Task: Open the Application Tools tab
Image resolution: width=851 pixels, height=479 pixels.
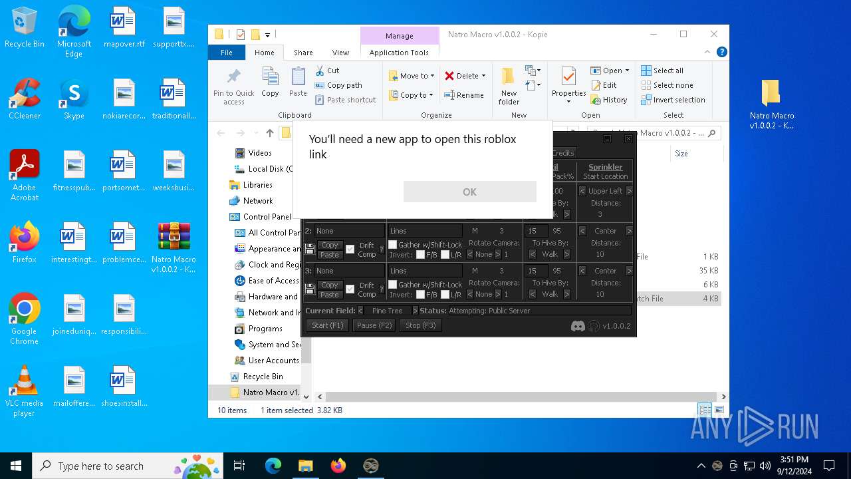Action: 399,53
